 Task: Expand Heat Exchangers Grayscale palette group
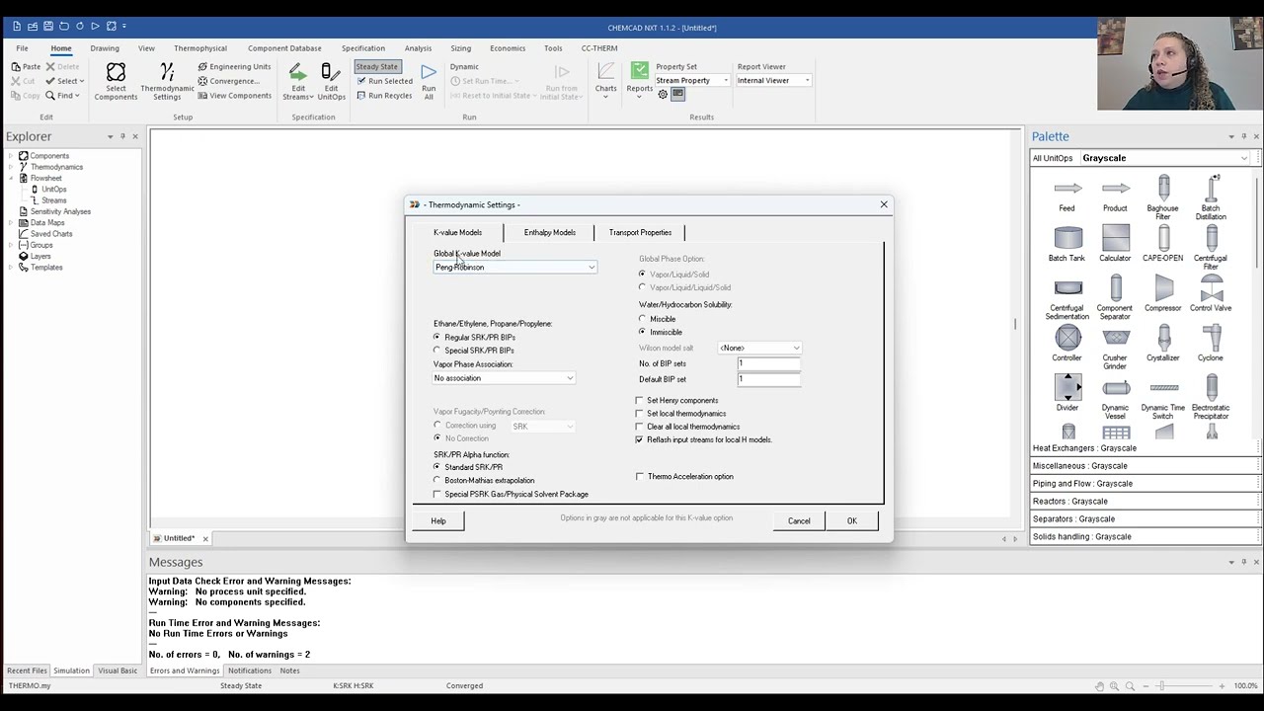[1145, 448]
